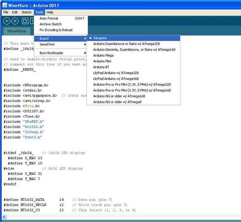Click the Stop toolbar icon
241x222 pixels.
pos(15,21)
